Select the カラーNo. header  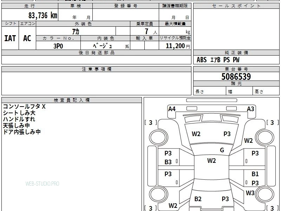tap(58, 38)
